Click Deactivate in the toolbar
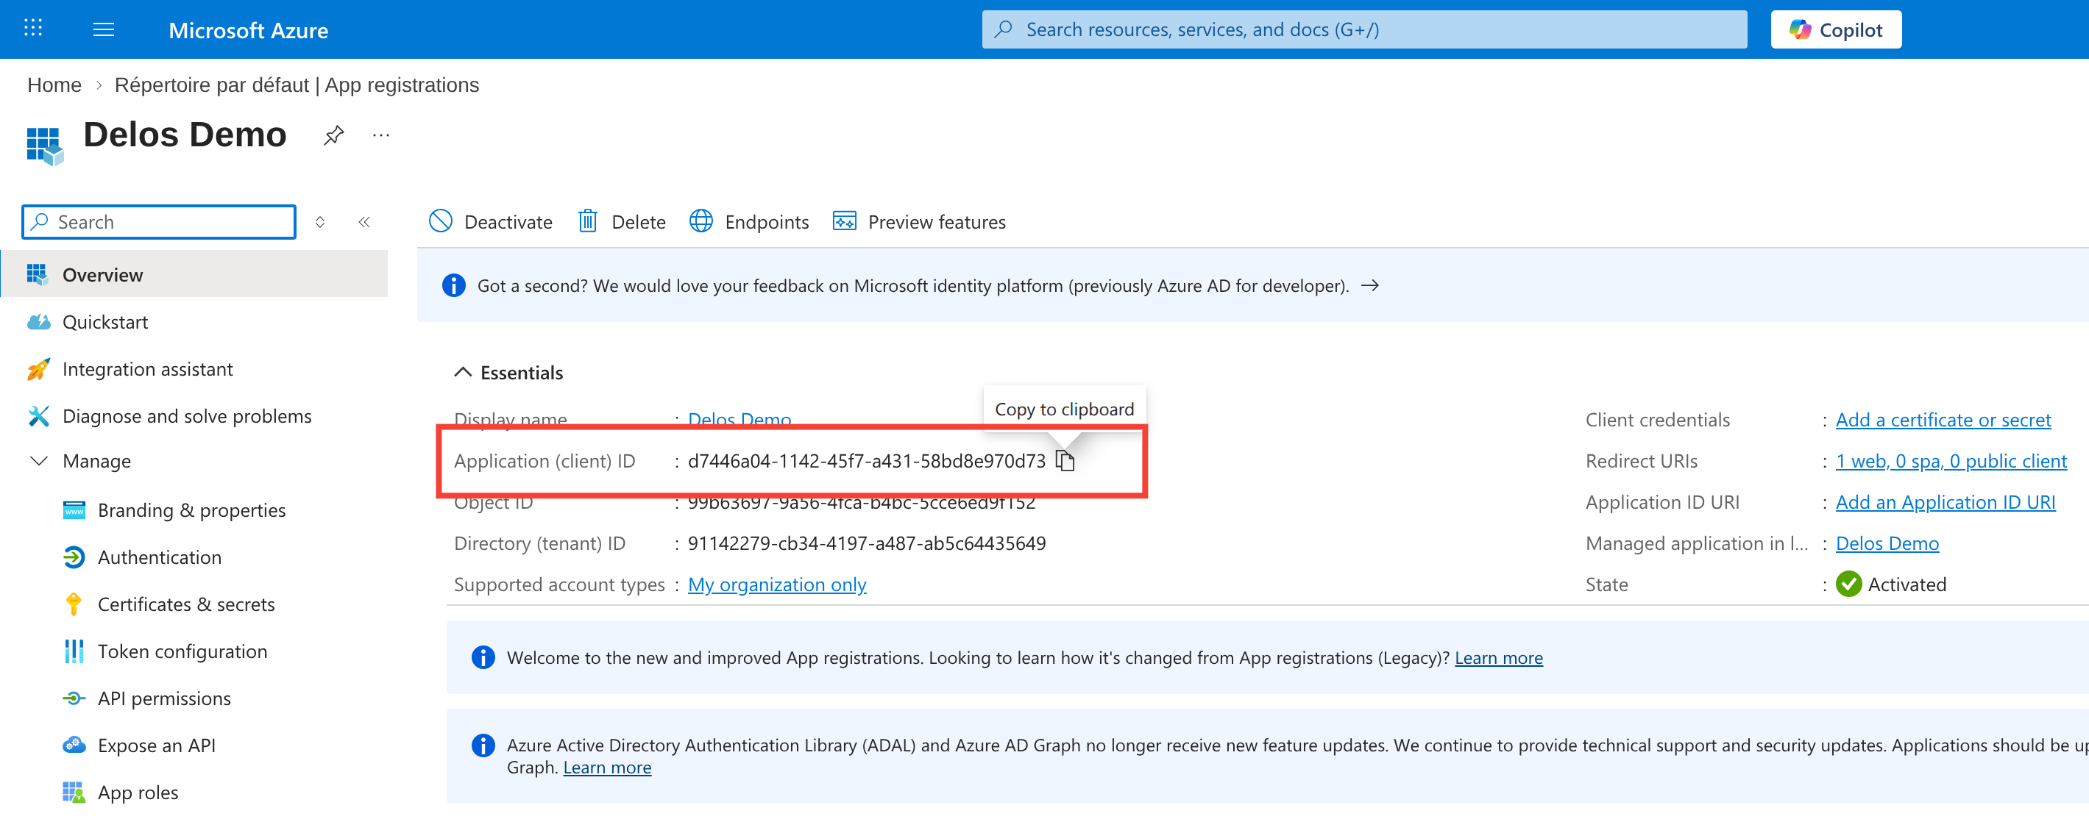The height and width of the screenshot is (819, 2089). click(x=491, y=221)
